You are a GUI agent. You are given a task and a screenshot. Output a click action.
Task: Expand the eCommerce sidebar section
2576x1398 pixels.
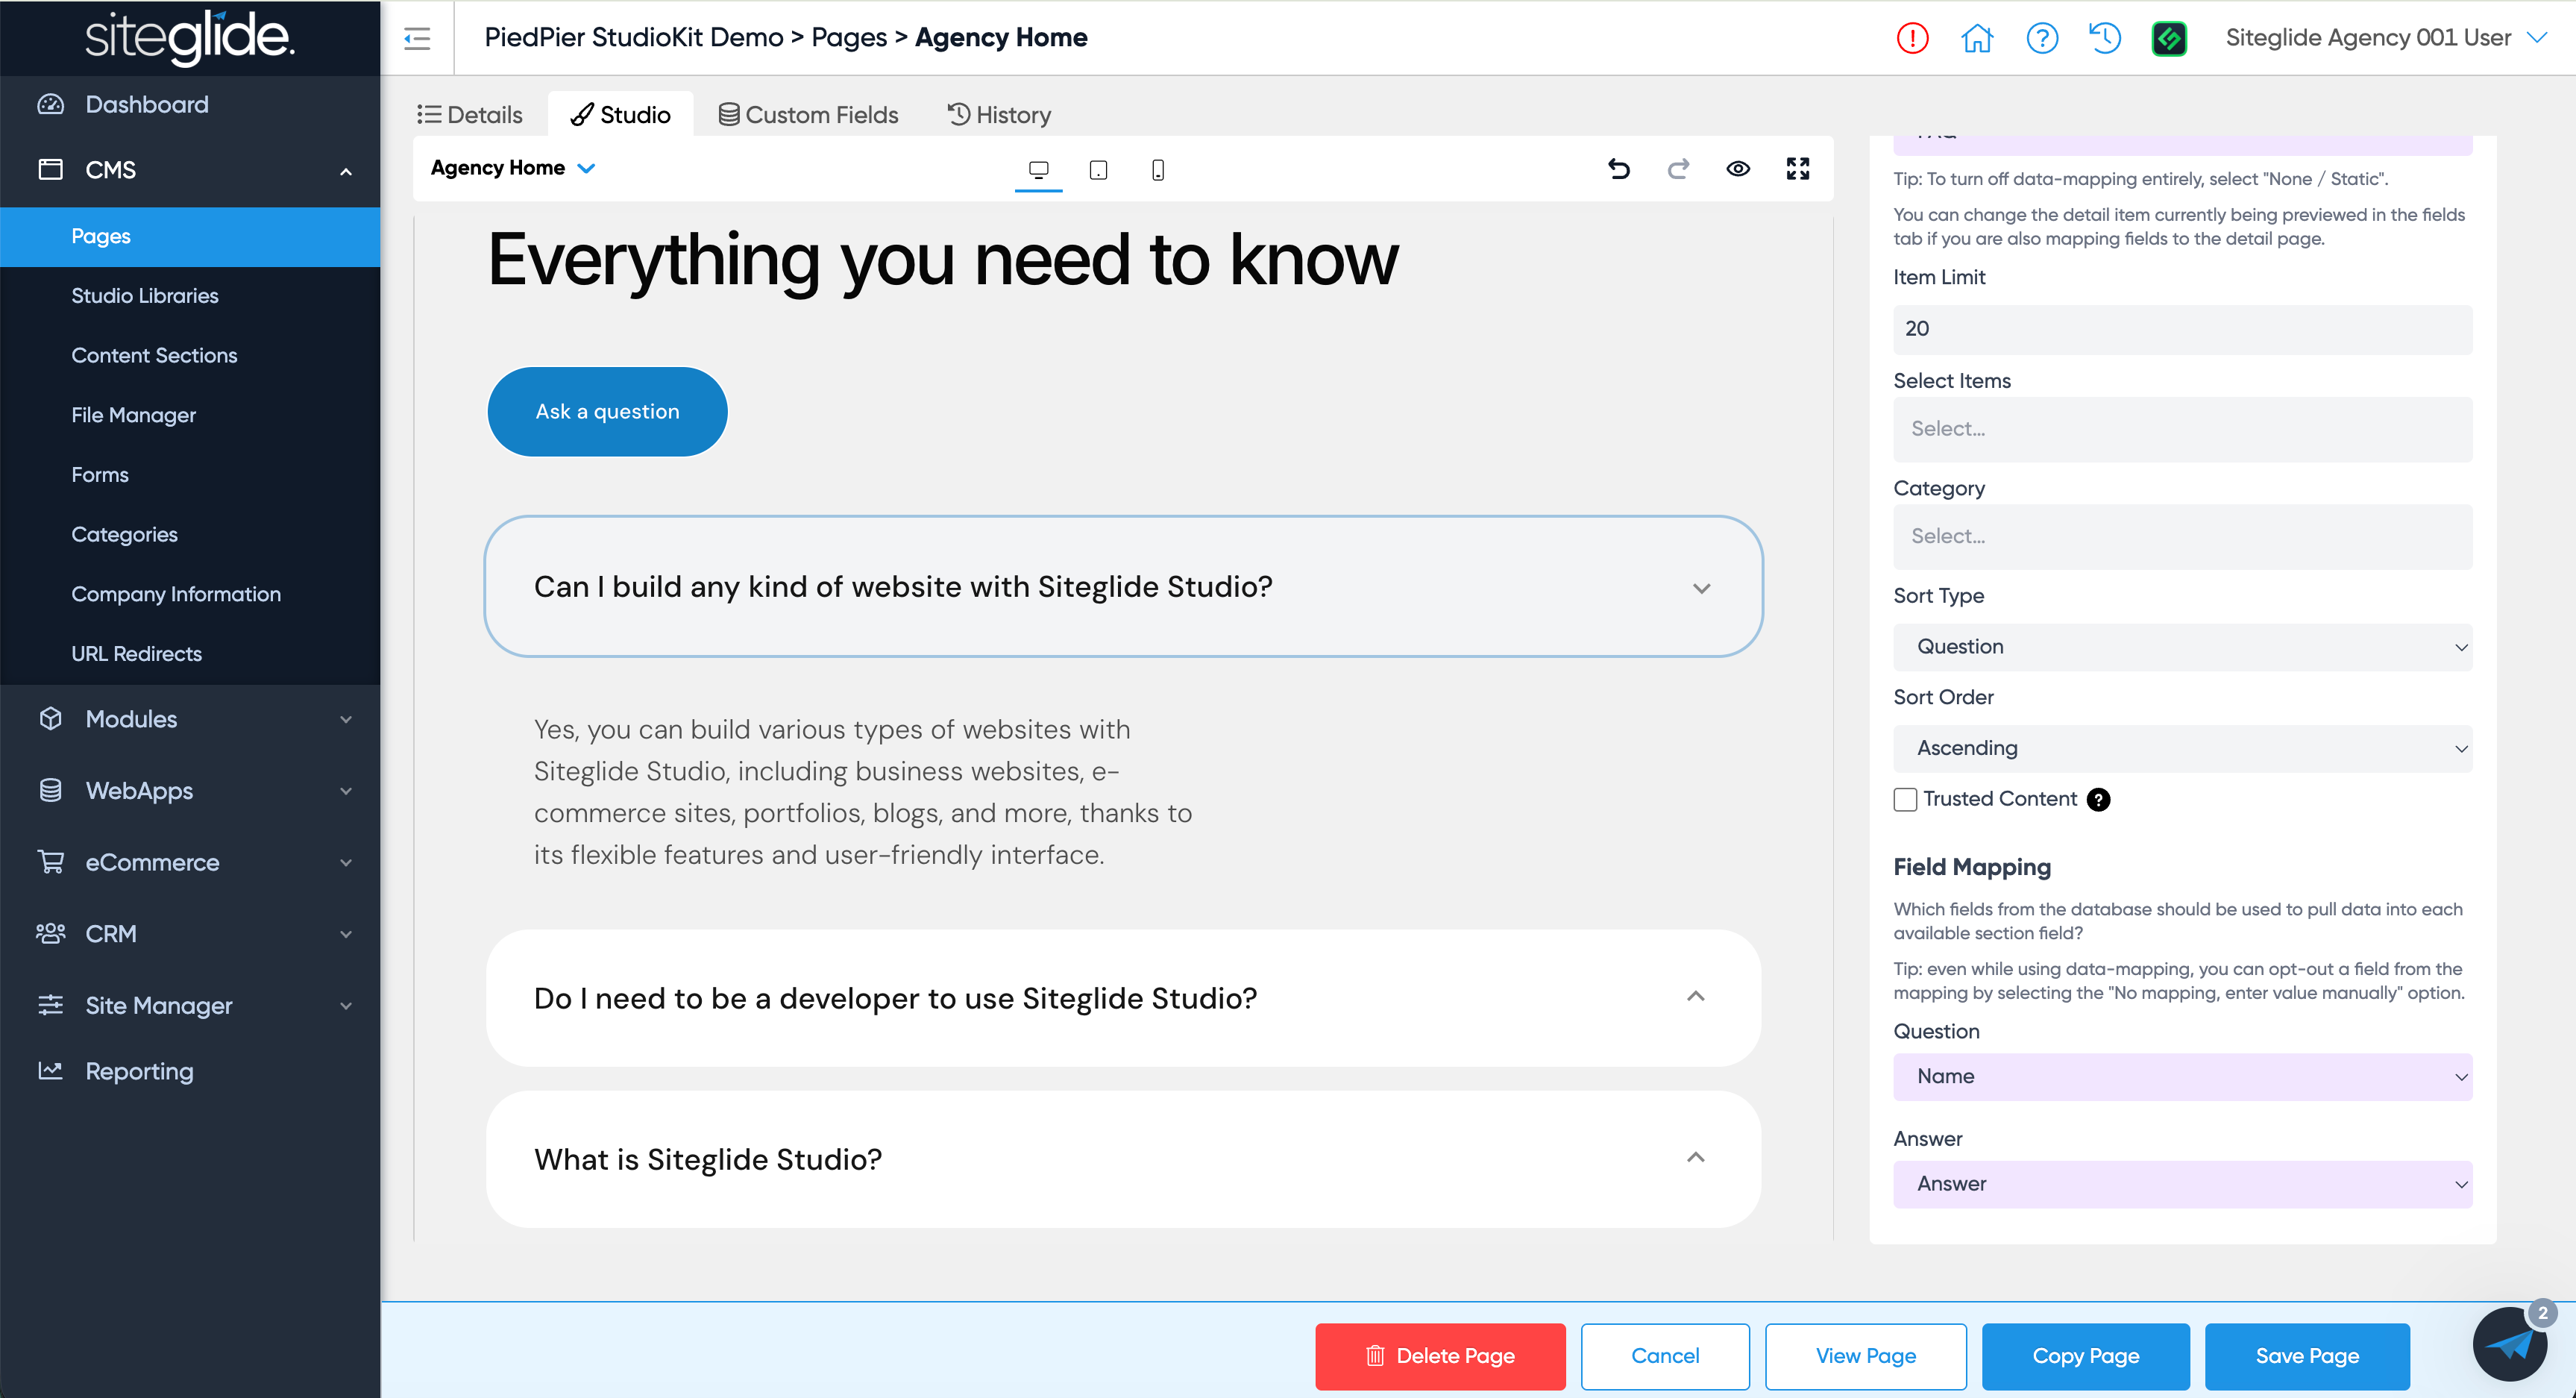[346, 862]
